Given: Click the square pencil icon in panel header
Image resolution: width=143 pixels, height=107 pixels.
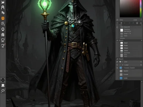Looking at the screenshot, I should (x=117, y=20).
